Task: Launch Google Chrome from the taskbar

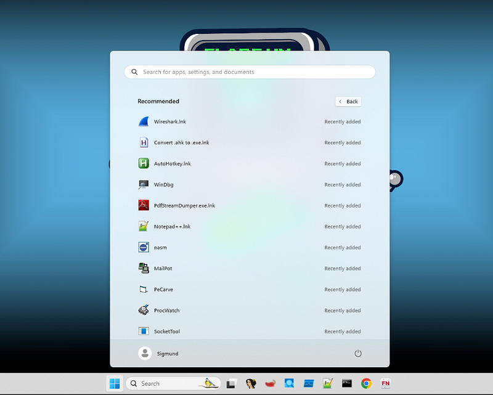Action: coord(366,383)
